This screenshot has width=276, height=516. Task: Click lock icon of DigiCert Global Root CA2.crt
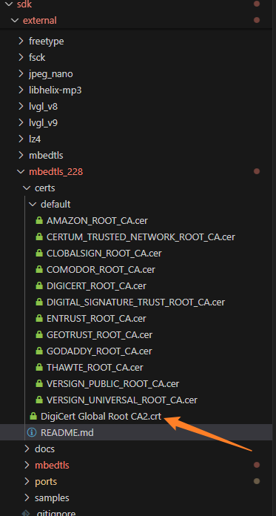pyautogui.click(x=33, y=416)
